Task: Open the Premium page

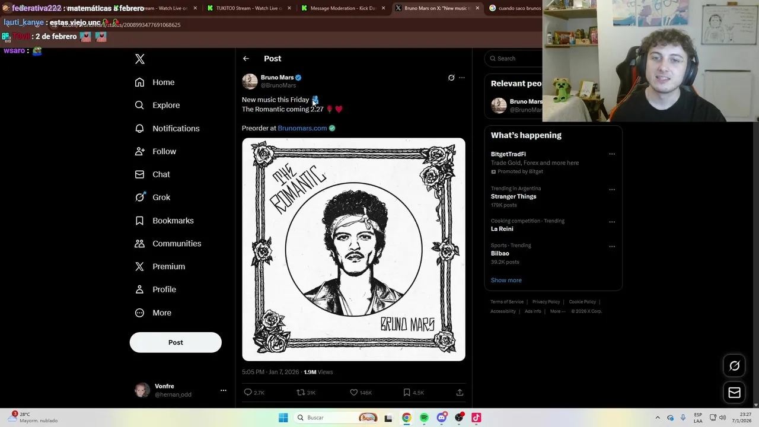Action: (160, 267)
